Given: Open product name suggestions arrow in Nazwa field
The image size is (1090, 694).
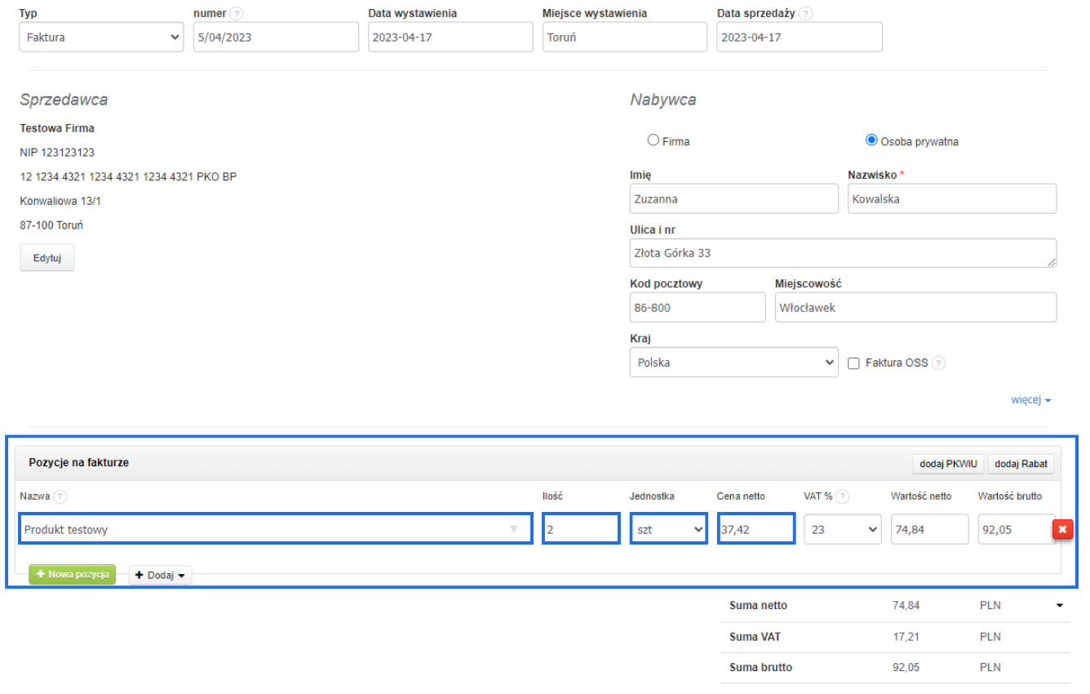Looking at the screenshot, I should tap(513, 529).
